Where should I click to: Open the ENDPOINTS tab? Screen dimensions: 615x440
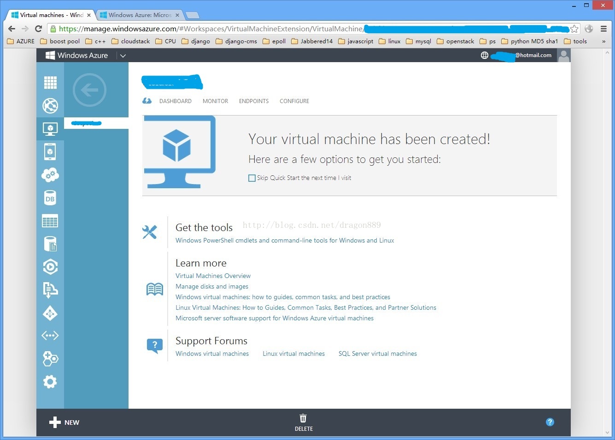point(254,101)
